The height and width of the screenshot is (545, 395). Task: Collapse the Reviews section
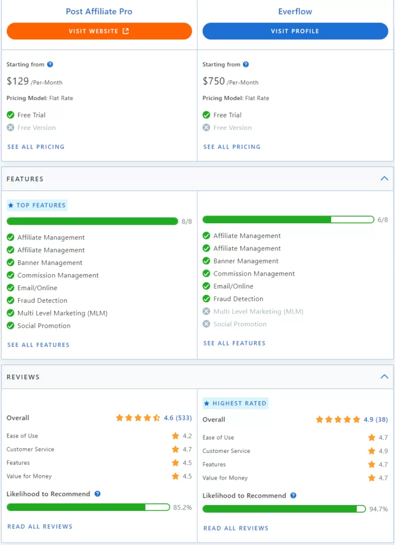tap(384, 377)
